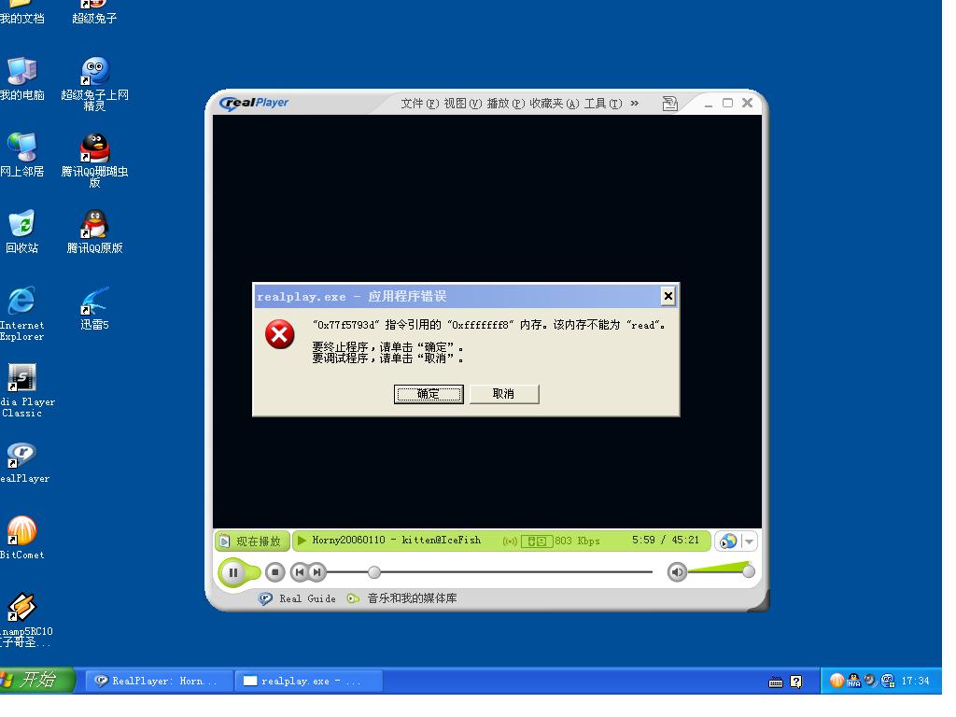
Task: Click the volume slider knob
Action: coord(749,571)
